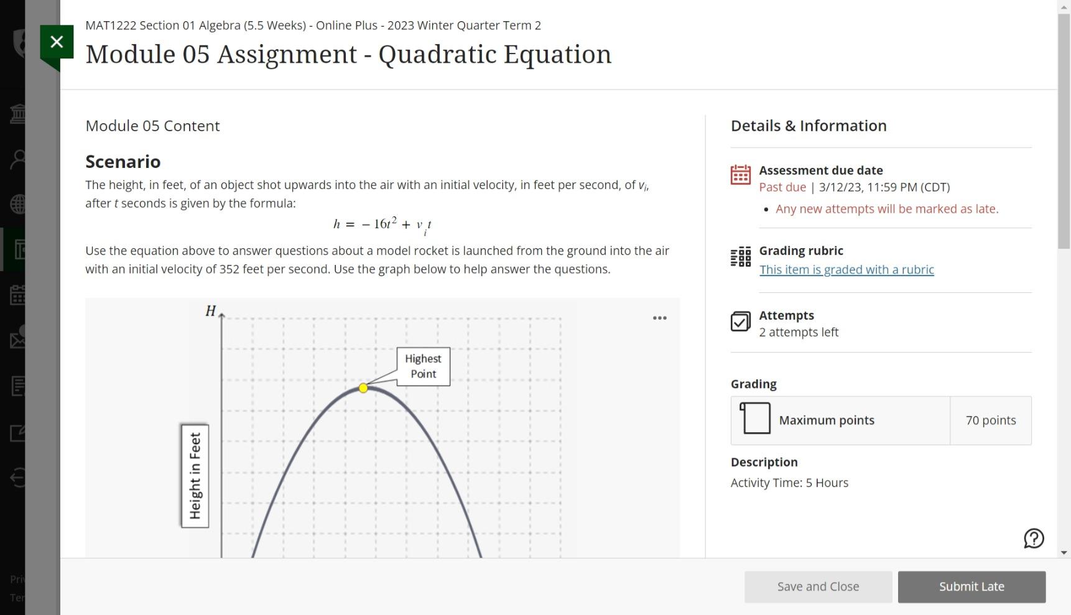Click the Tools icon in the sidebar
Viewport: 1071px width, 615px height.
click(x=19, y=432)
